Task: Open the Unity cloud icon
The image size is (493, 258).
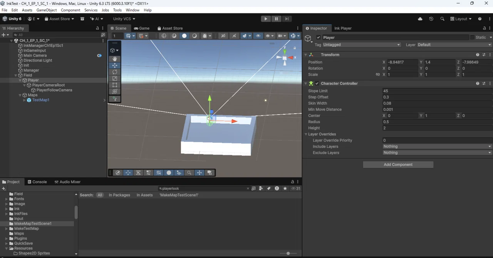Action: point(420,19)
